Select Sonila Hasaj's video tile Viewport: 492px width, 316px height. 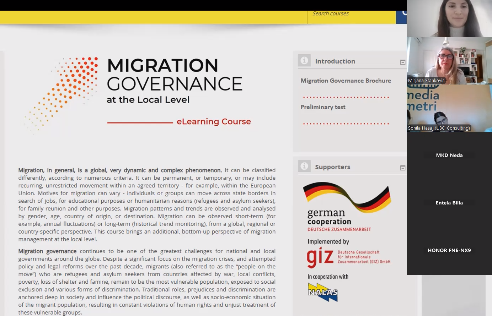click(449, 108)
